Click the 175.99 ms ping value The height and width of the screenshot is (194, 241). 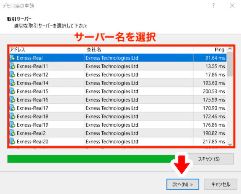click(x=214, y=100)
